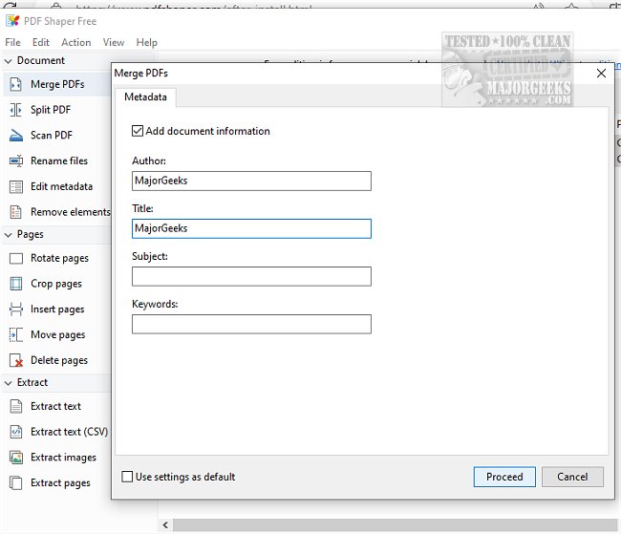The height and width of the screenshot is (534, 621).
Task: Select the Extract text (CSV) icon
Action: [x=16, y=432]
